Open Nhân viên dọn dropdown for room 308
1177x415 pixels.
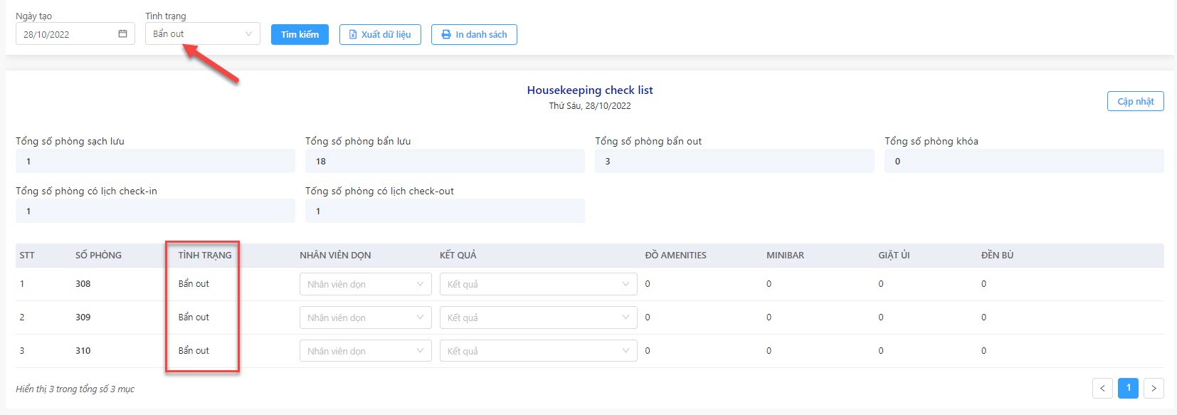click(x=366, y=284)
